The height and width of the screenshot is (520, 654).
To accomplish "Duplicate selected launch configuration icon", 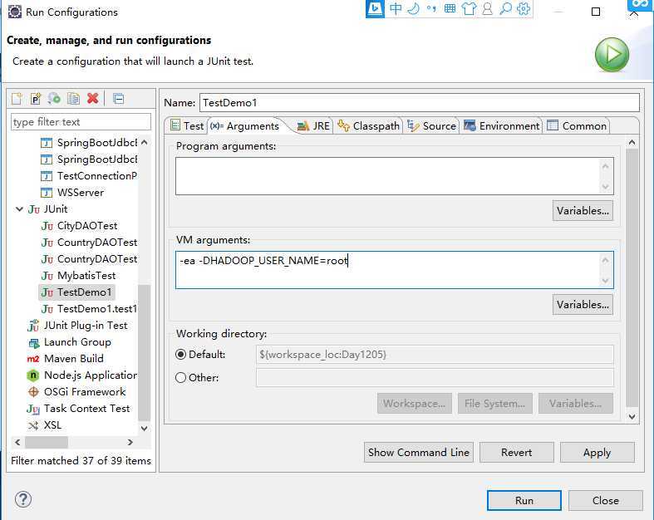I will (x=73, y=99).
